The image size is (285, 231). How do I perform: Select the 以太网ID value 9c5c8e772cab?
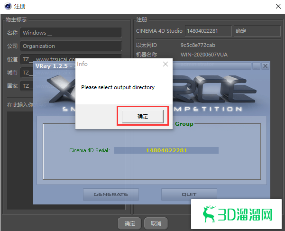point(198,45)
